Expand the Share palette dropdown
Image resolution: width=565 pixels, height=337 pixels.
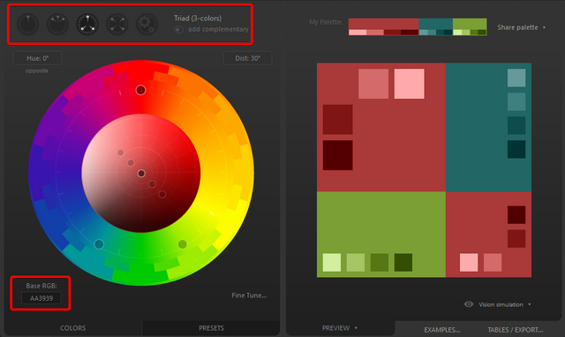click(x=544, y=27)
